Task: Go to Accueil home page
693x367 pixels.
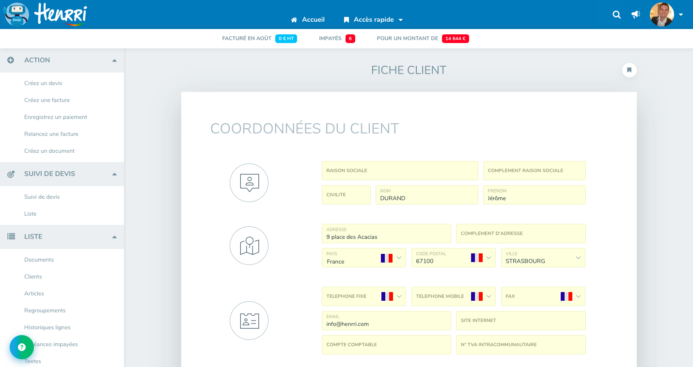Action: tap(308, 20)
